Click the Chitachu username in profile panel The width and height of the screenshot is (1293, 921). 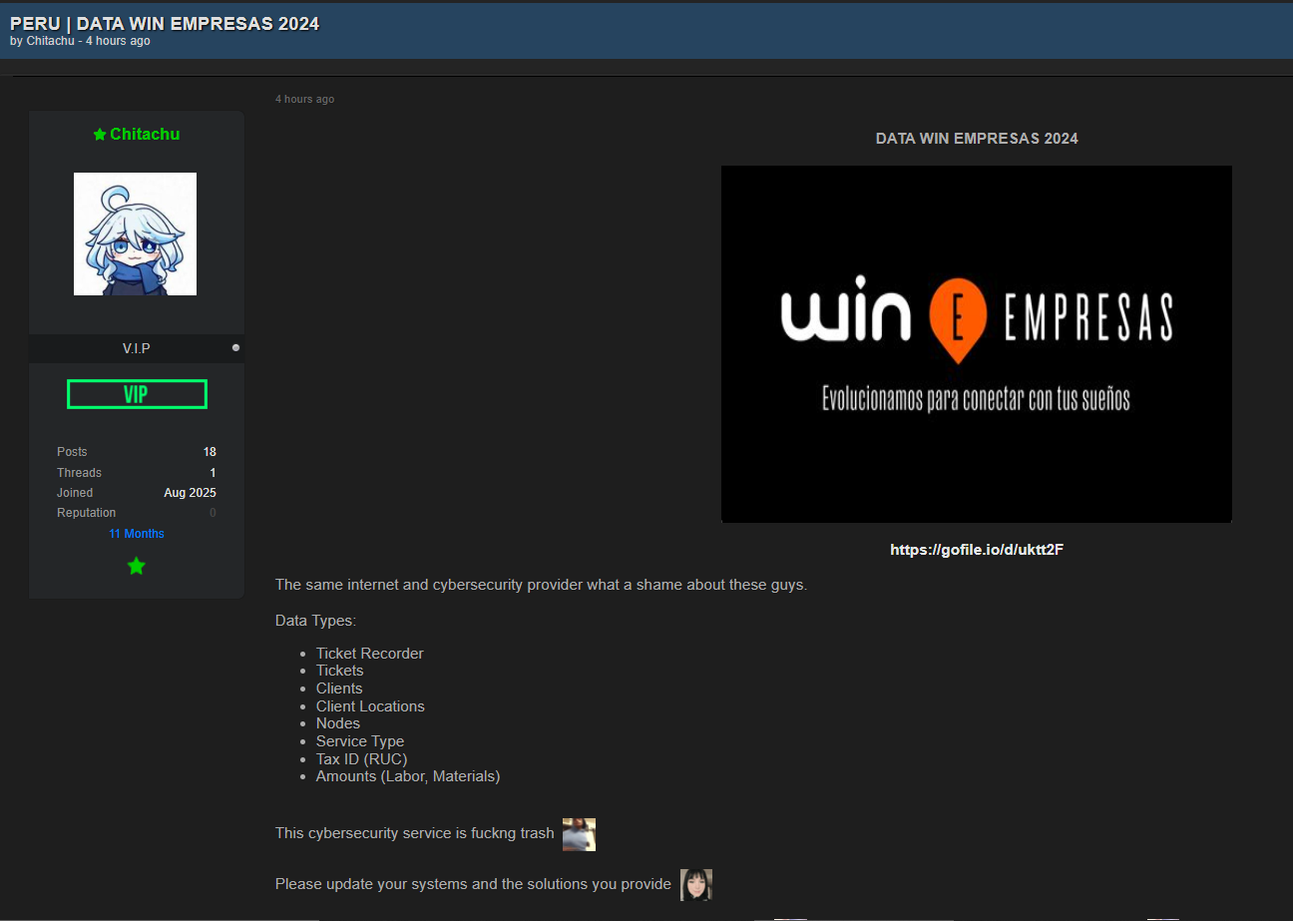click(145, 134)
